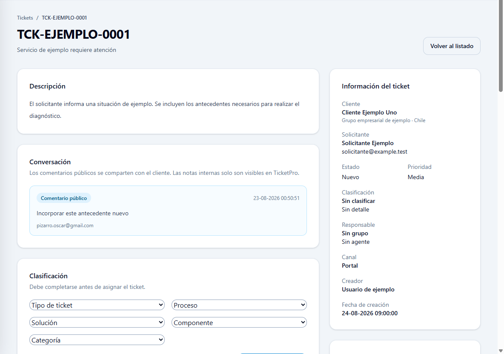This screenshot has height=354, width=504.
Task: Go to Tickets breadcrumb link
Action: tap(25, 18)
